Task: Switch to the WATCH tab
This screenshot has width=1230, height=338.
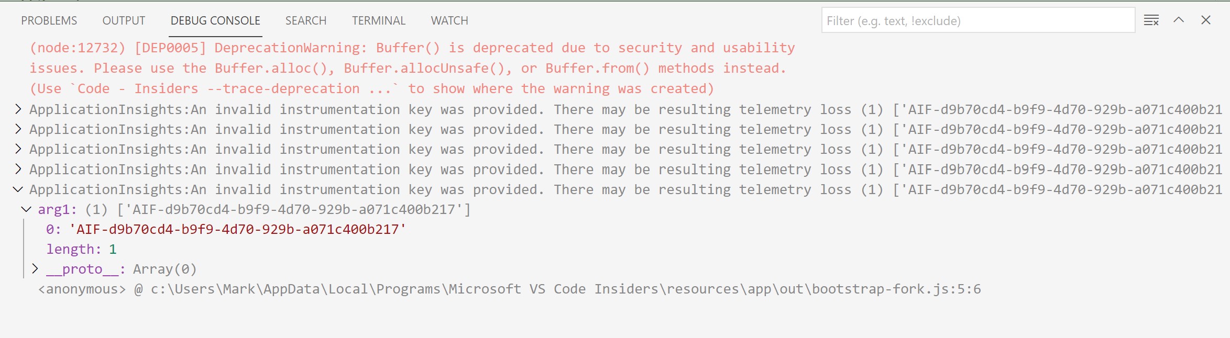Action: coord(449,20)
